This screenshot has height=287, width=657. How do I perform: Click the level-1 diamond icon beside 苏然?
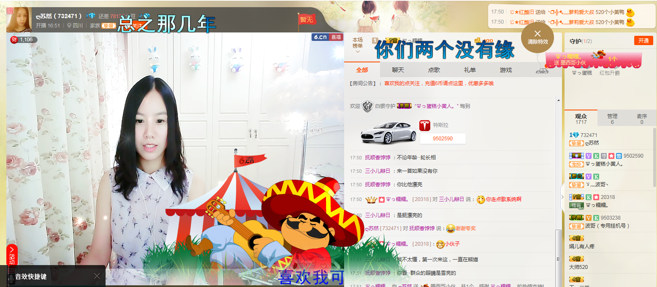(x=91, y=16)
